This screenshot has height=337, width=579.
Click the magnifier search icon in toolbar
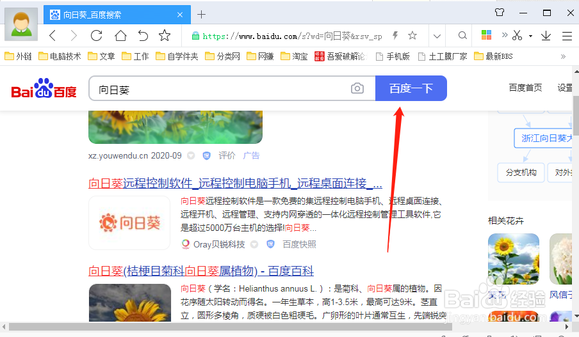[x=462, y=35]
